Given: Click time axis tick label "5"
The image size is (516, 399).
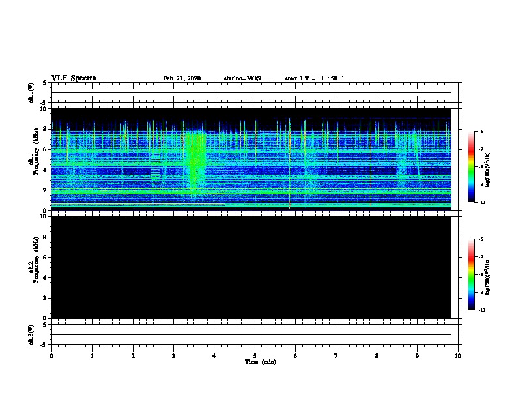Looking at the screenshot, I should click(255, 356).
